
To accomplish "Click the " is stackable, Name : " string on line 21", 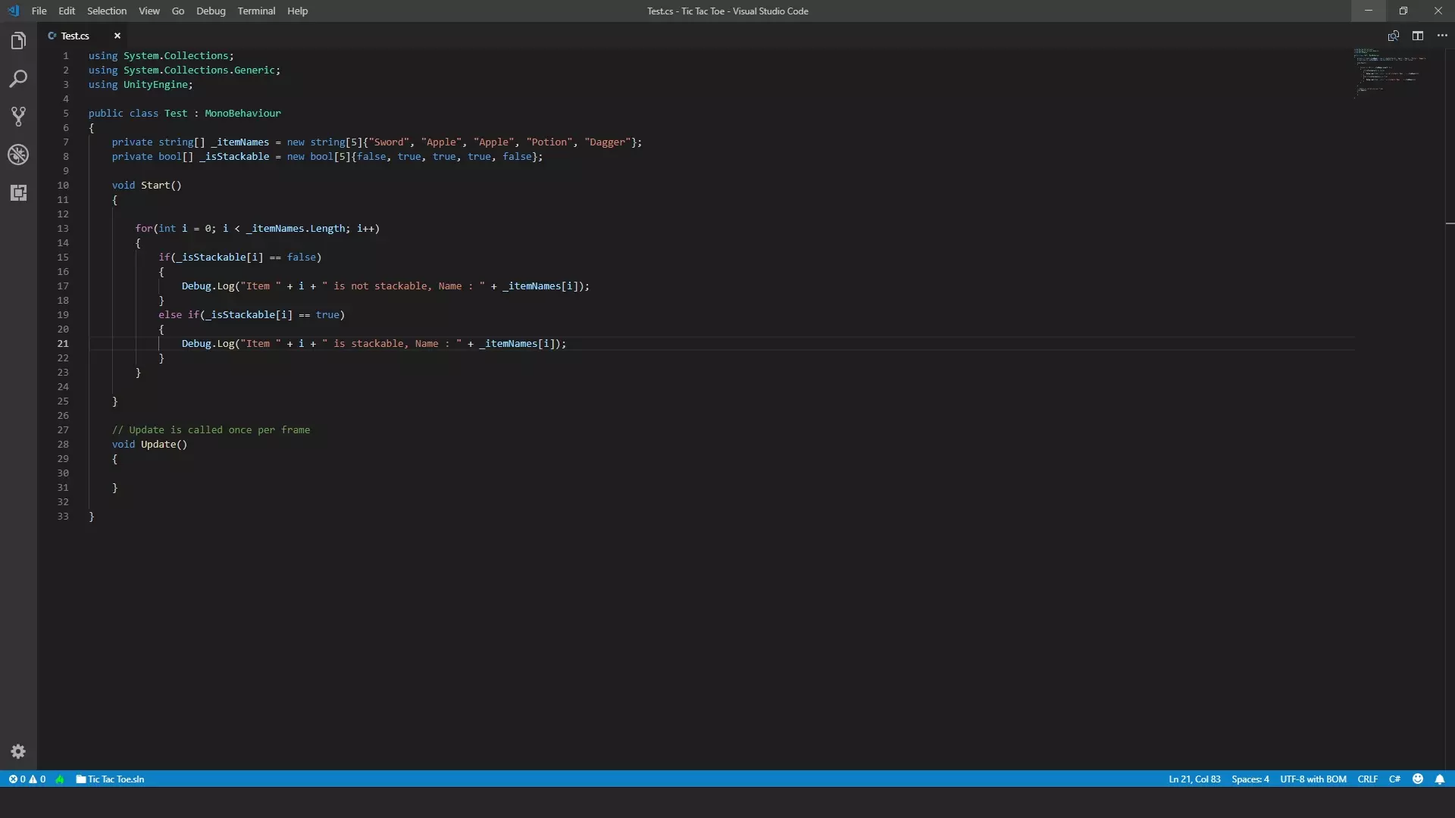I will pyautogui.click(x=392, y=343).
